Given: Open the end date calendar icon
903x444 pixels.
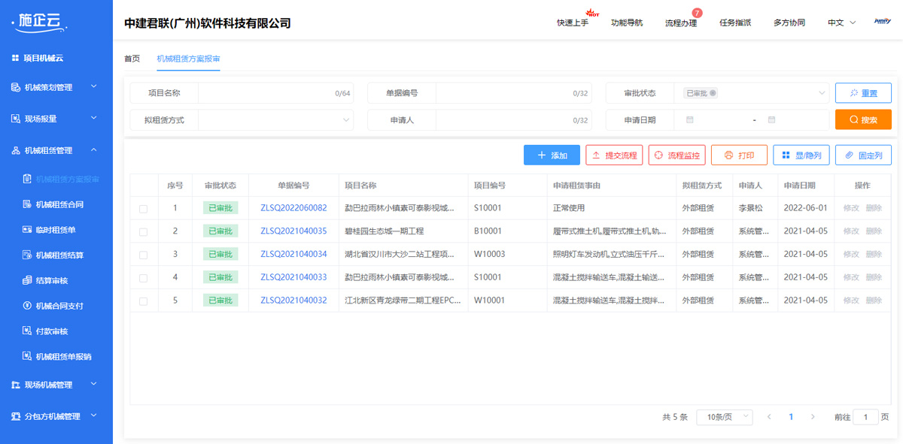Looking at the screenshot, I should tap(772, 120).
